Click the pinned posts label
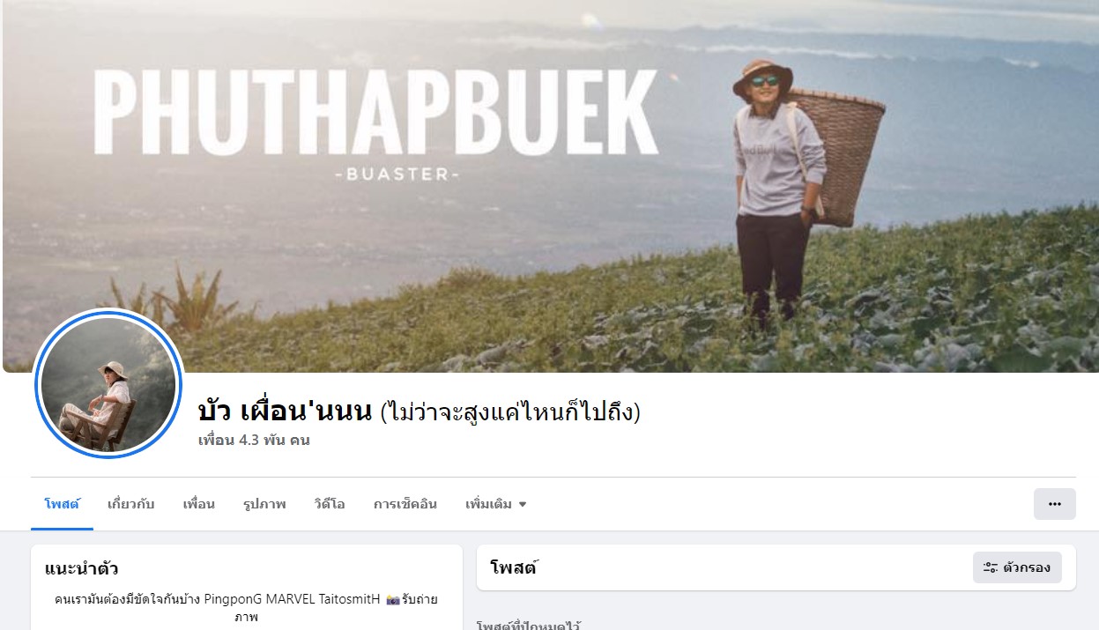1099x630 pixels. point(528,625)
